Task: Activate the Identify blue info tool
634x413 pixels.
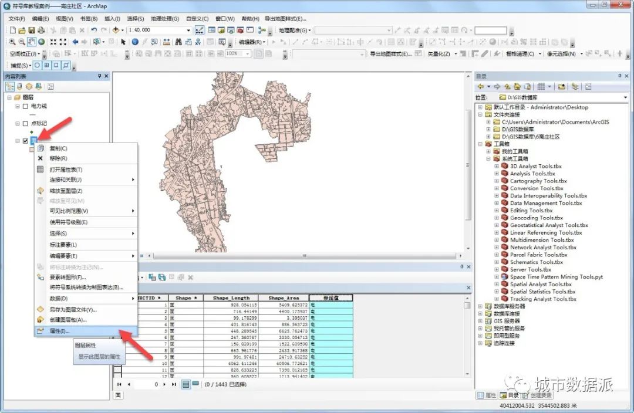Action: [135, 42]
